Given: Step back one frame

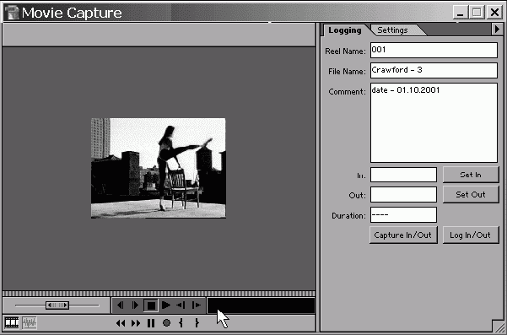Looking at the screenshot, I should point(121,305).
